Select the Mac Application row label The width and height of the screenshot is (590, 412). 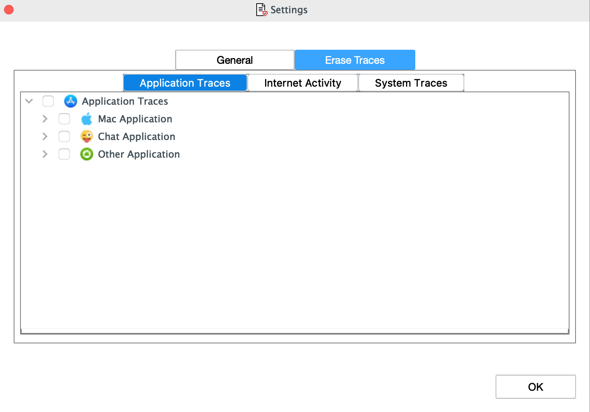[x=135, y=119]
